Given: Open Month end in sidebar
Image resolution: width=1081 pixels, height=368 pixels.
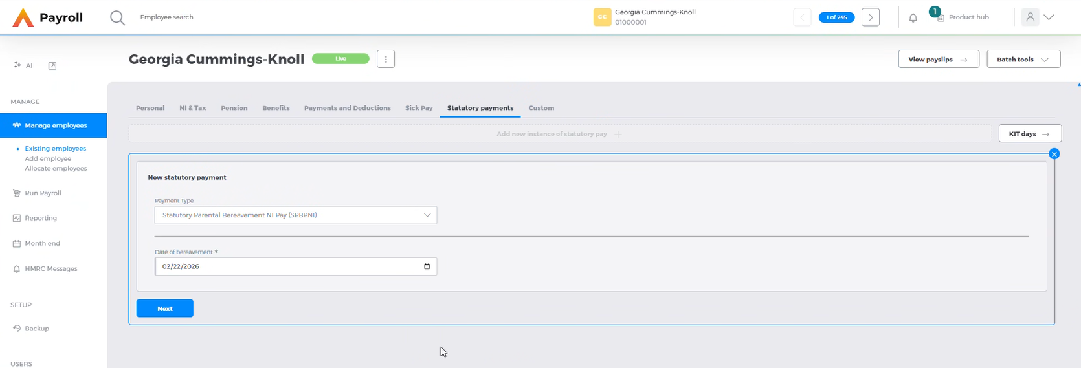Looking at the screenshot, I should coord(36,243).
